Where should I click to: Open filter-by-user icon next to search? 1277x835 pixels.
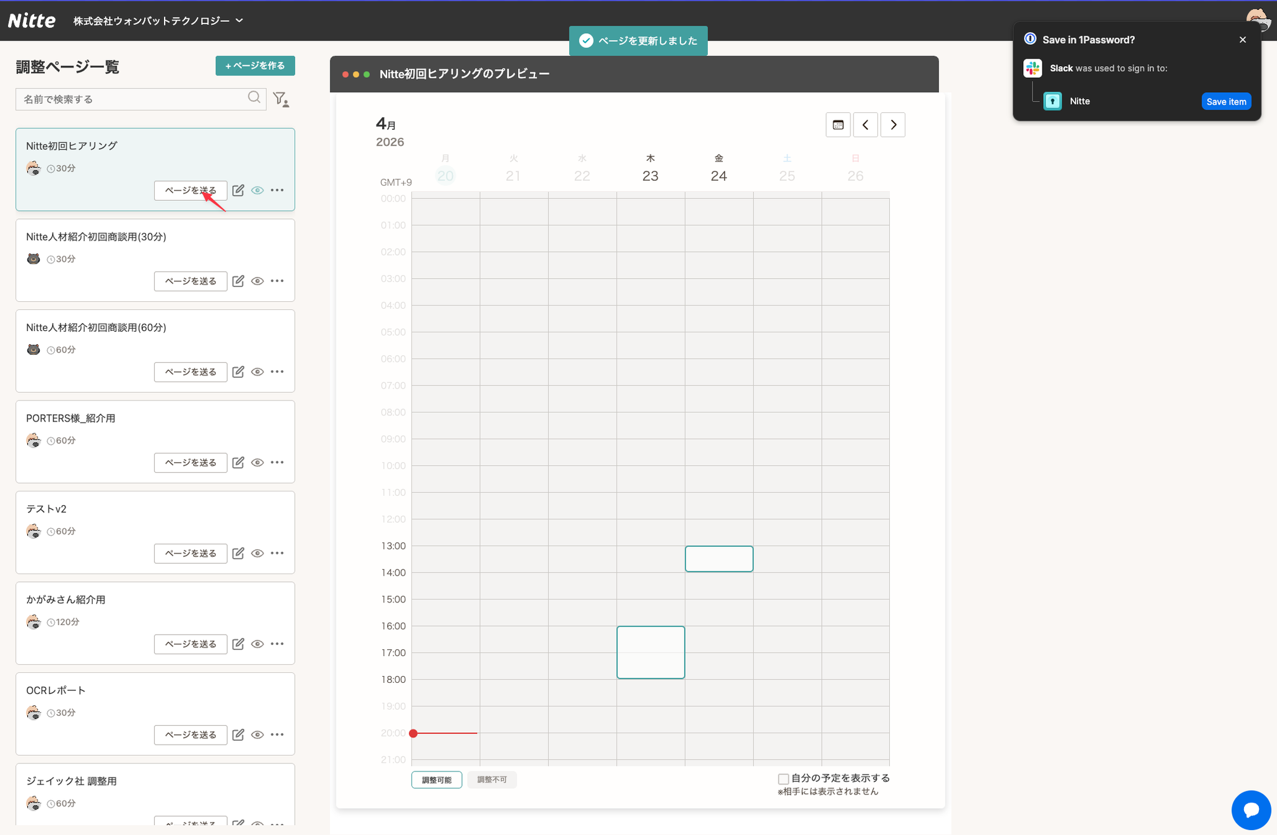281,100
